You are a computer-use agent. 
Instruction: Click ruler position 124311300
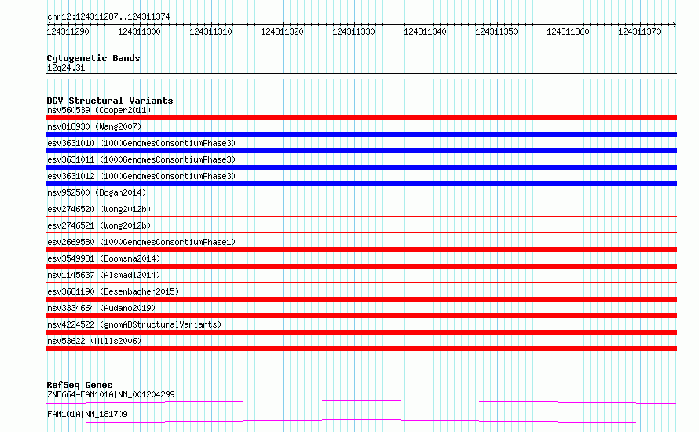pos(139,31)
